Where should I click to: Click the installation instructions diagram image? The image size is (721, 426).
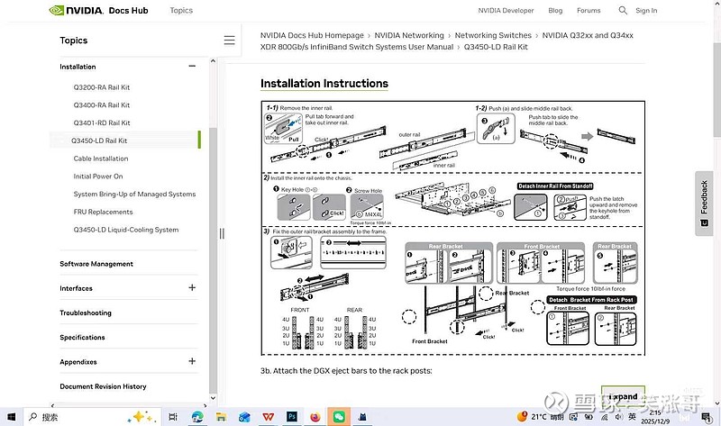point(453,228)
